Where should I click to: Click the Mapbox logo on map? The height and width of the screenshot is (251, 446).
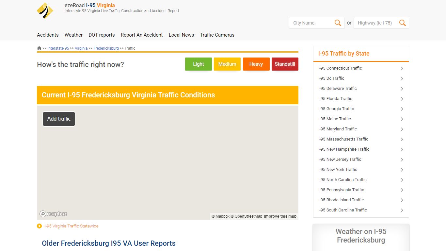click(x=53, y=214)
